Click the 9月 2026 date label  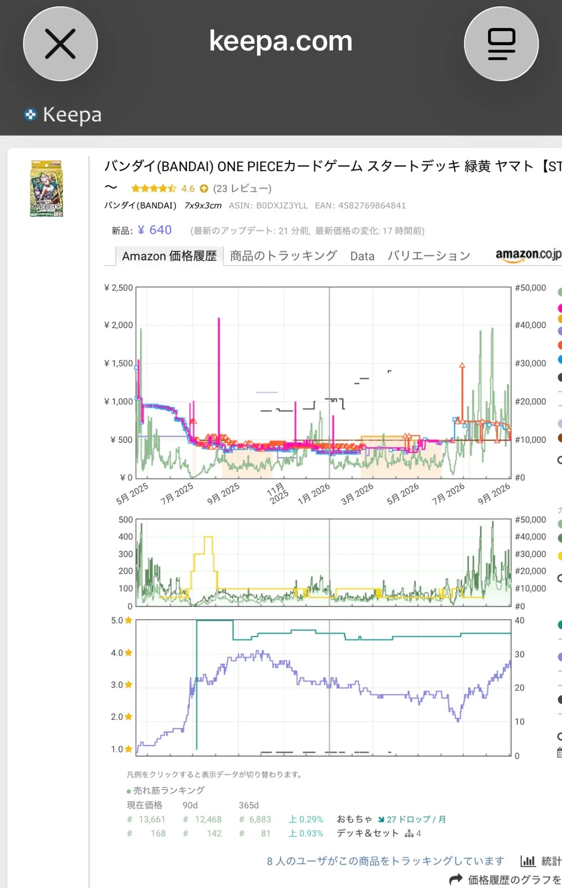(x=494, y=494)
